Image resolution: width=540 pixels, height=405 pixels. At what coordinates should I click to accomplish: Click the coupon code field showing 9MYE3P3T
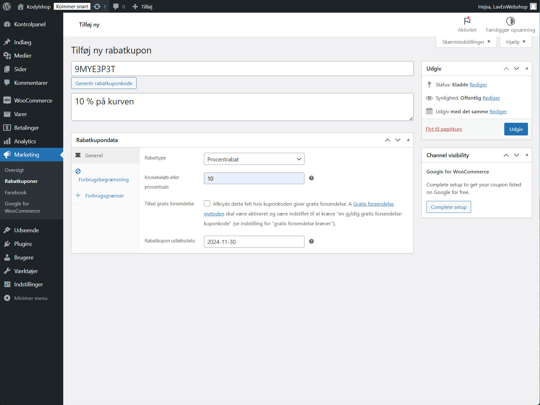[x=242, y=68]
